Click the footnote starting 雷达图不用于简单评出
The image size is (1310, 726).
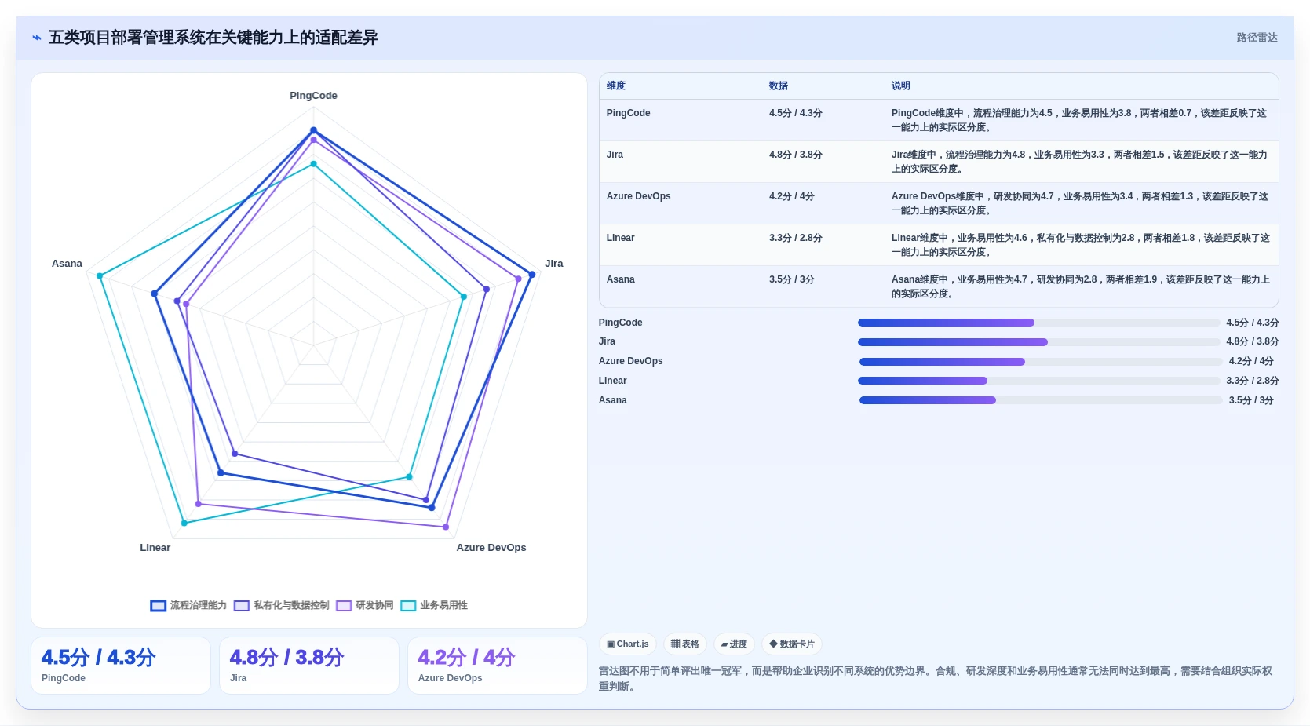pos(935,679)
